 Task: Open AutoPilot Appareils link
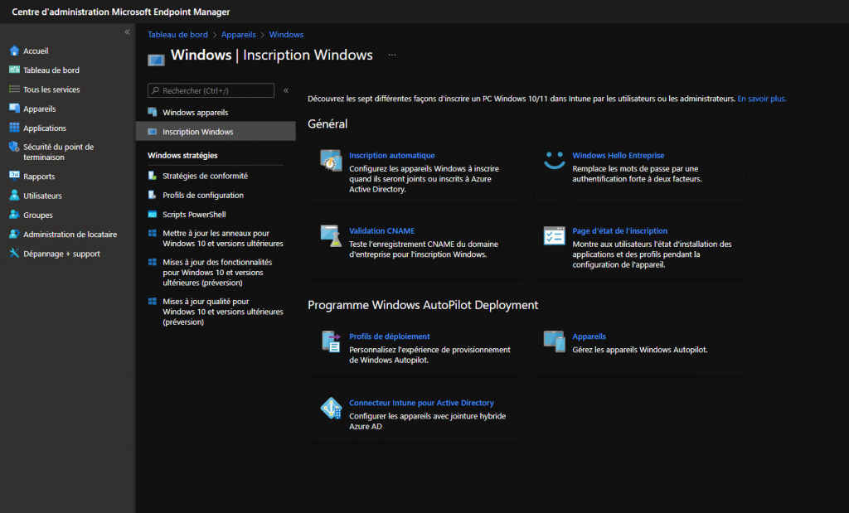point(589,336)
